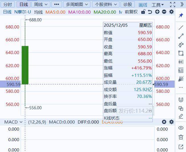Expand the 周线 period dropdown
Viewport: 186px width, 152px height.
tap(41, 4)
